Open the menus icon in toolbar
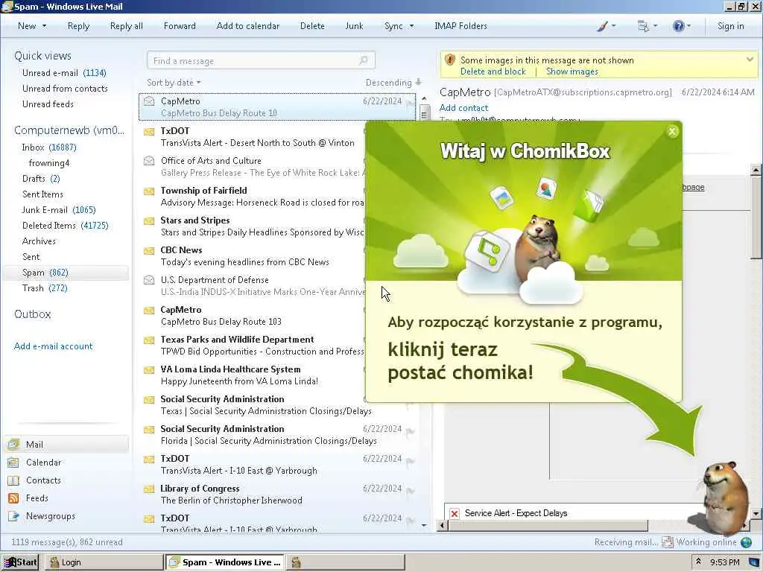Viewport: 763px width, 572px height. [643, 26]
